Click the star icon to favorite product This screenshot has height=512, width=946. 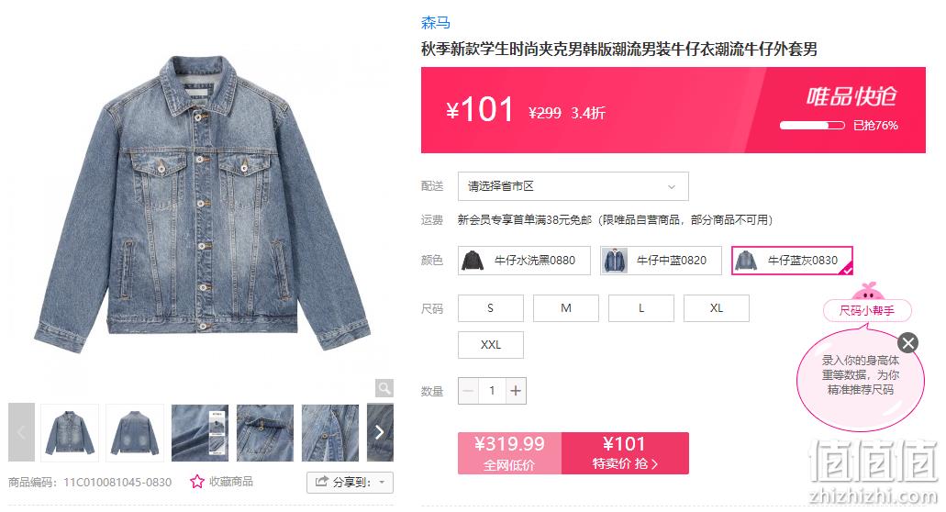(196, 481)
